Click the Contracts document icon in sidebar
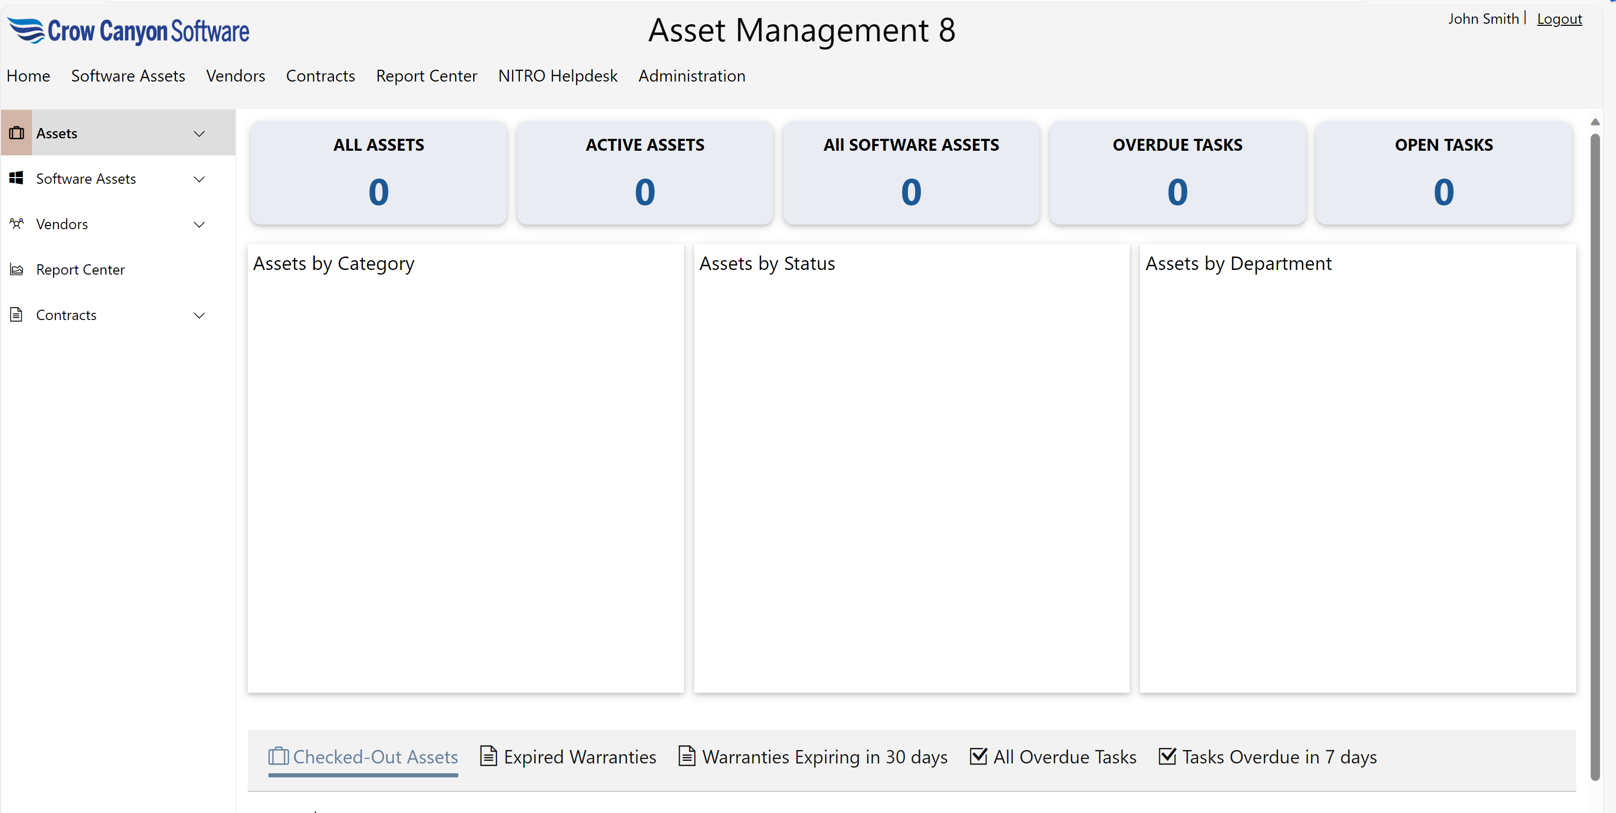The height and width of the screenshot is (813, 1616). [17, 315]
